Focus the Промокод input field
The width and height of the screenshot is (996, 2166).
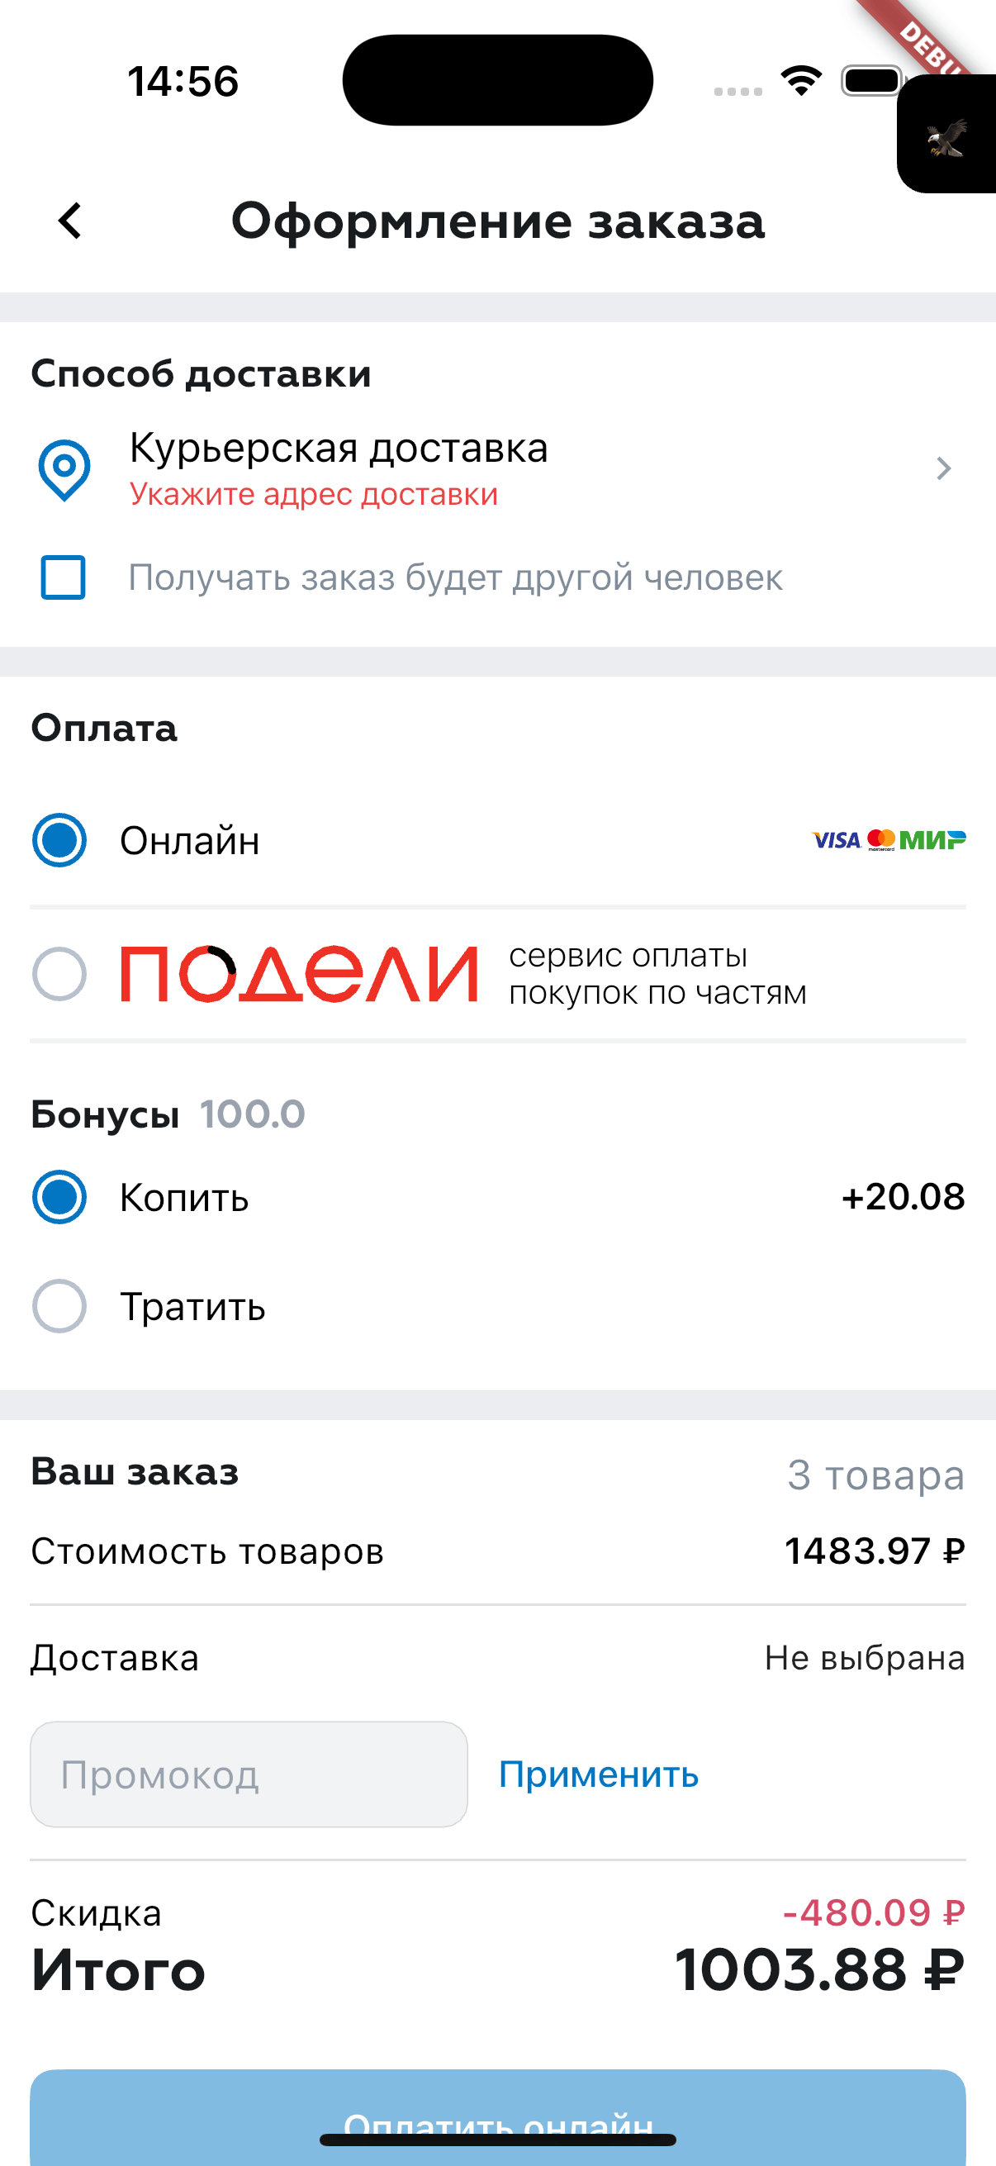[x=249, y=1774]
